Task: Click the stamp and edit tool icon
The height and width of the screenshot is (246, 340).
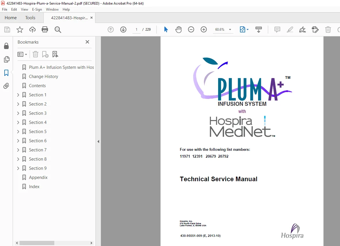Action: click(315, 30)
